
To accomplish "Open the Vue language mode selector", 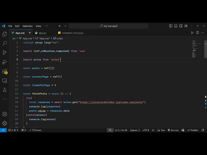I will [161, 130].
